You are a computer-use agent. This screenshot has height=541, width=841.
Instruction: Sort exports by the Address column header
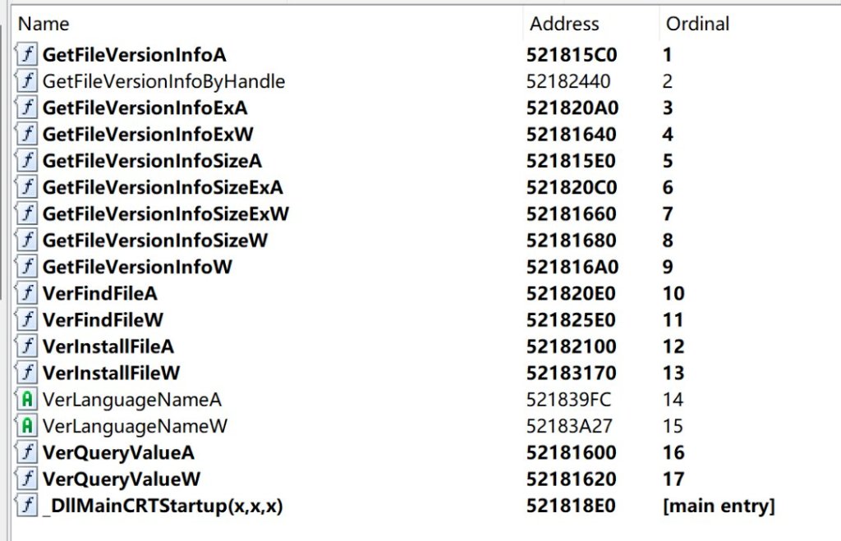tap(564, 24)
